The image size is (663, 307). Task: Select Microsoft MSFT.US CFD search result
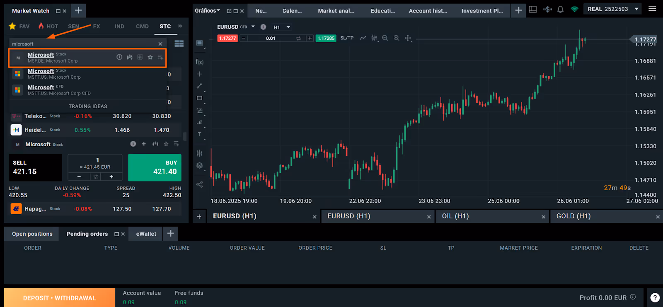88,90
